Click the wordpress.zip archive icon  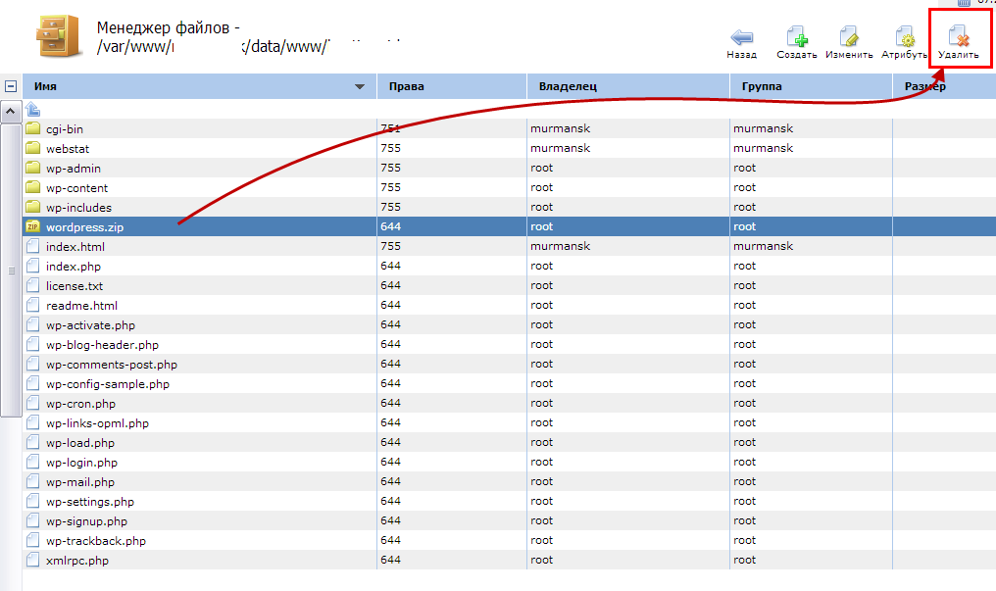coord(33,226)
